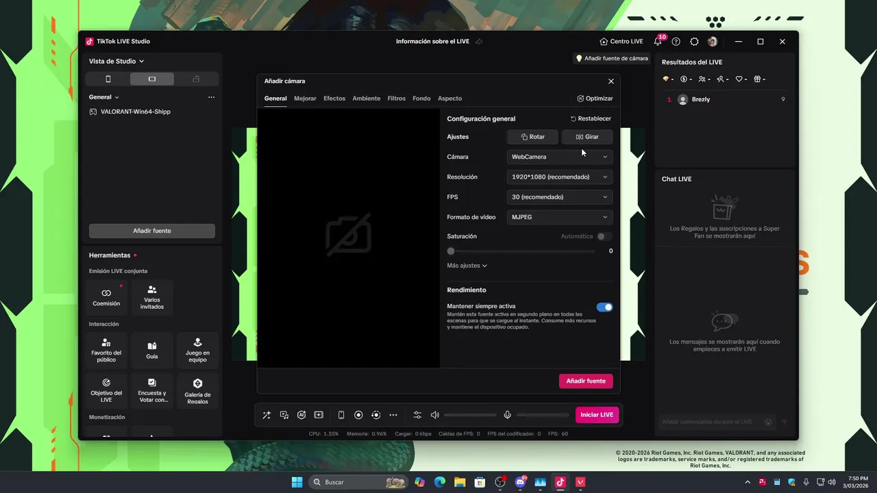Click the gift box stat icon

click(759, 79)
